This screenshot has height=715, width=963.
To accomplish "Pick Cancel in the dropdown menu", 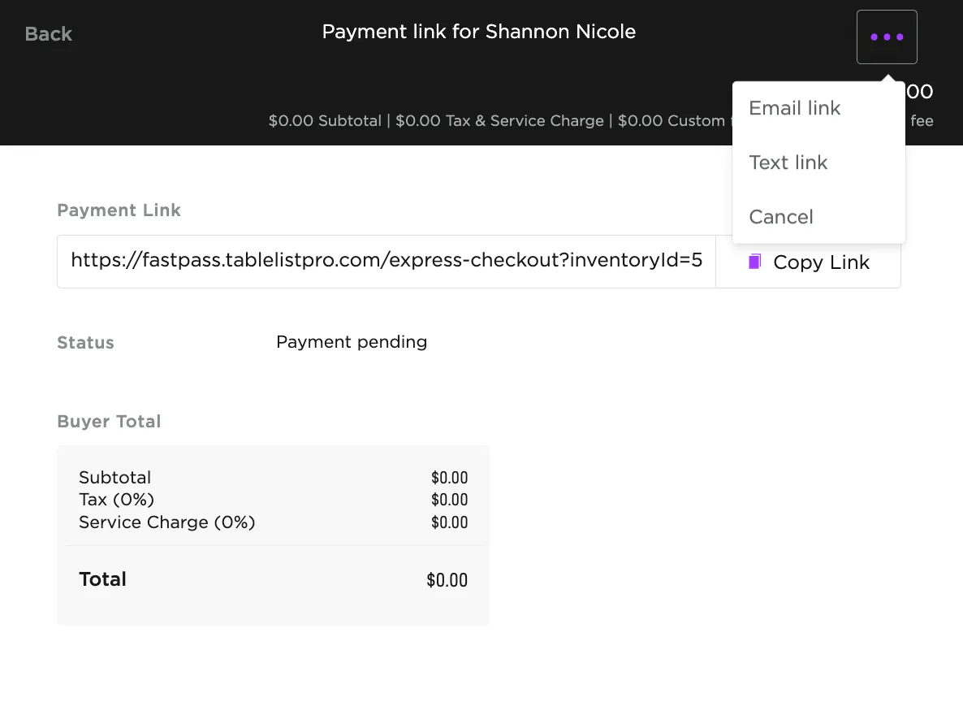I will 780,217.
